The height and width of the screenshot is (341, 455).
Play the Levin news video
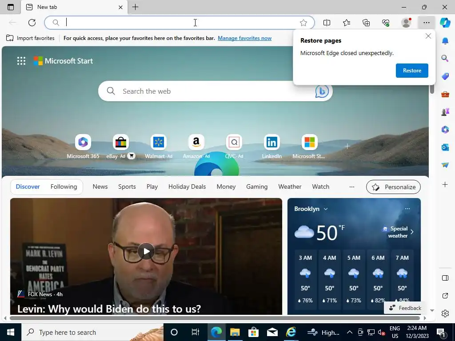coord(146,251)
